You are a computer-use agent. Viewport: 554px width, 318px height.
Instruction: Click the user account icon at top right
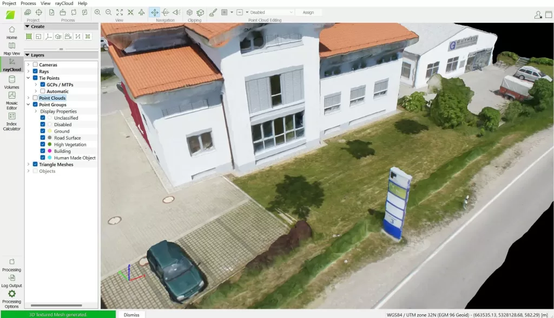coord(538,15)
